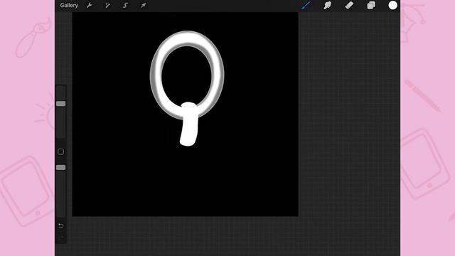
Task: Click the brush opacity slider handle
Action: 60,168
